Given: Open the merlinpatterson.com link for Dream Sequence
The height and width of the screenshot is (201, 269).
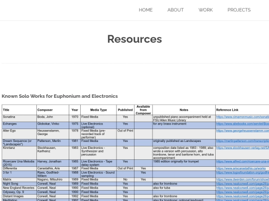Looking at the screenshot, I should coord(243,141).
